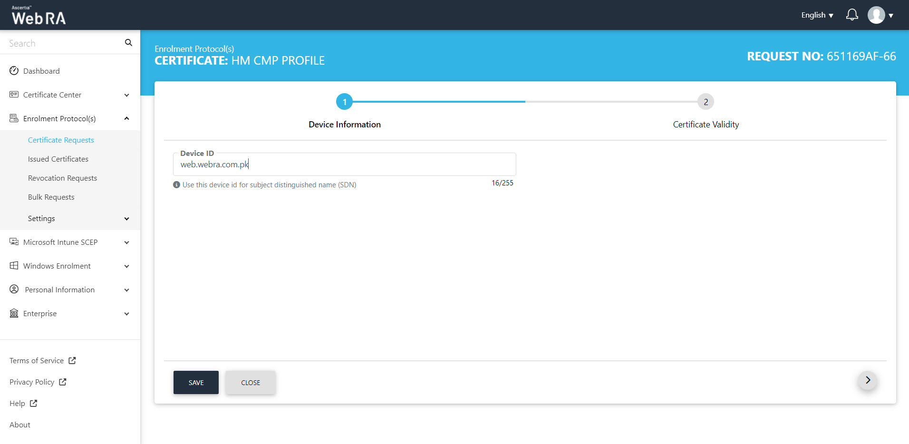This screenshot has width=909, height=444.
Task: Expand the Microsoft Intune SCEP menu
Action: (x=126, y=242)
